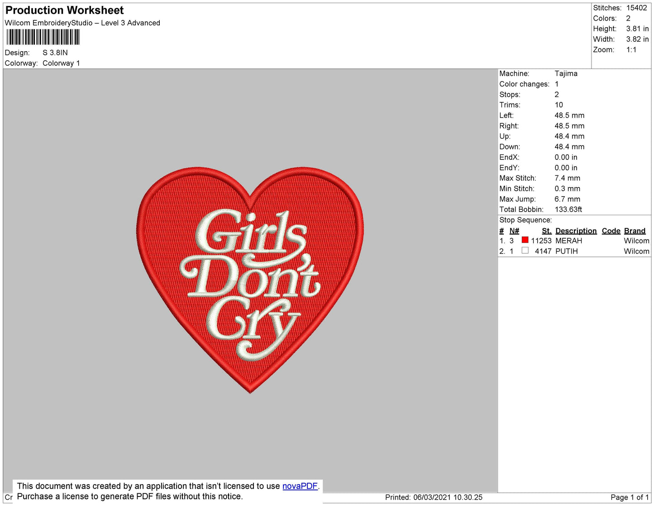Click the red MERAH color swatch
Image resolution: width=654 pixels, height=506 pixels.
(525, 240)
